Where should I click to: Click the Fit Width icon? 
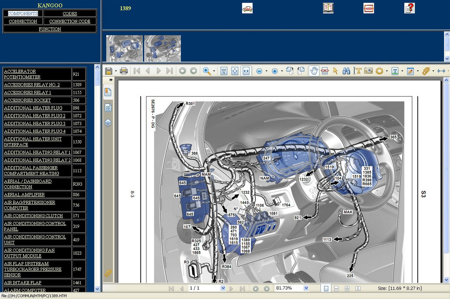pyautogui.click(x=246, y=71)
